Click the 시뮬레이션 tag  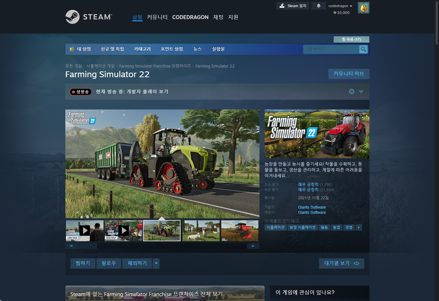276,227
